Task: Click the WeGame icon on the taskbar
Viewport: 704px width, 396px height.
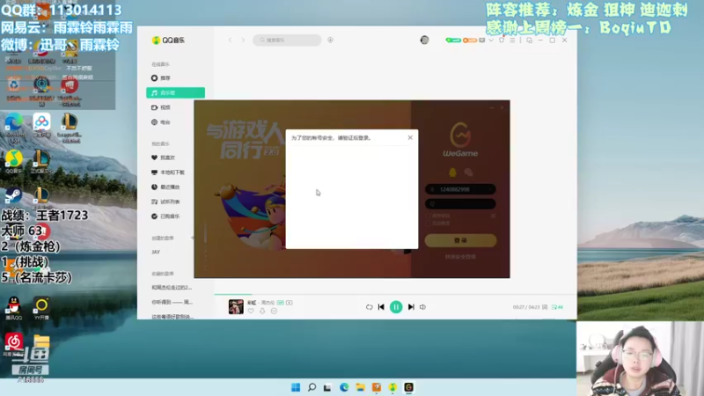Action: pyautogui.click(x=408, y=387)
